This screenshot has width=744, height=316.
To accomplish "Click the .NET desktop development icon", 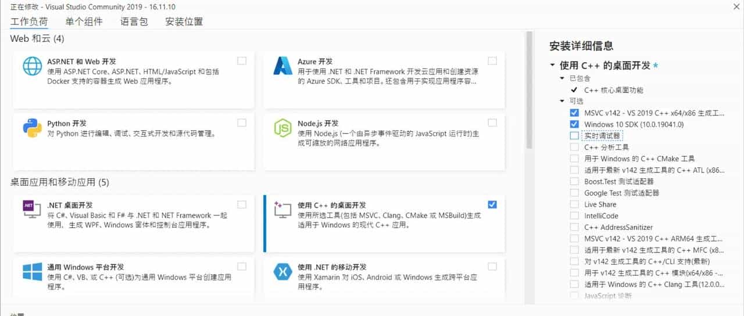I will point(32,209).
